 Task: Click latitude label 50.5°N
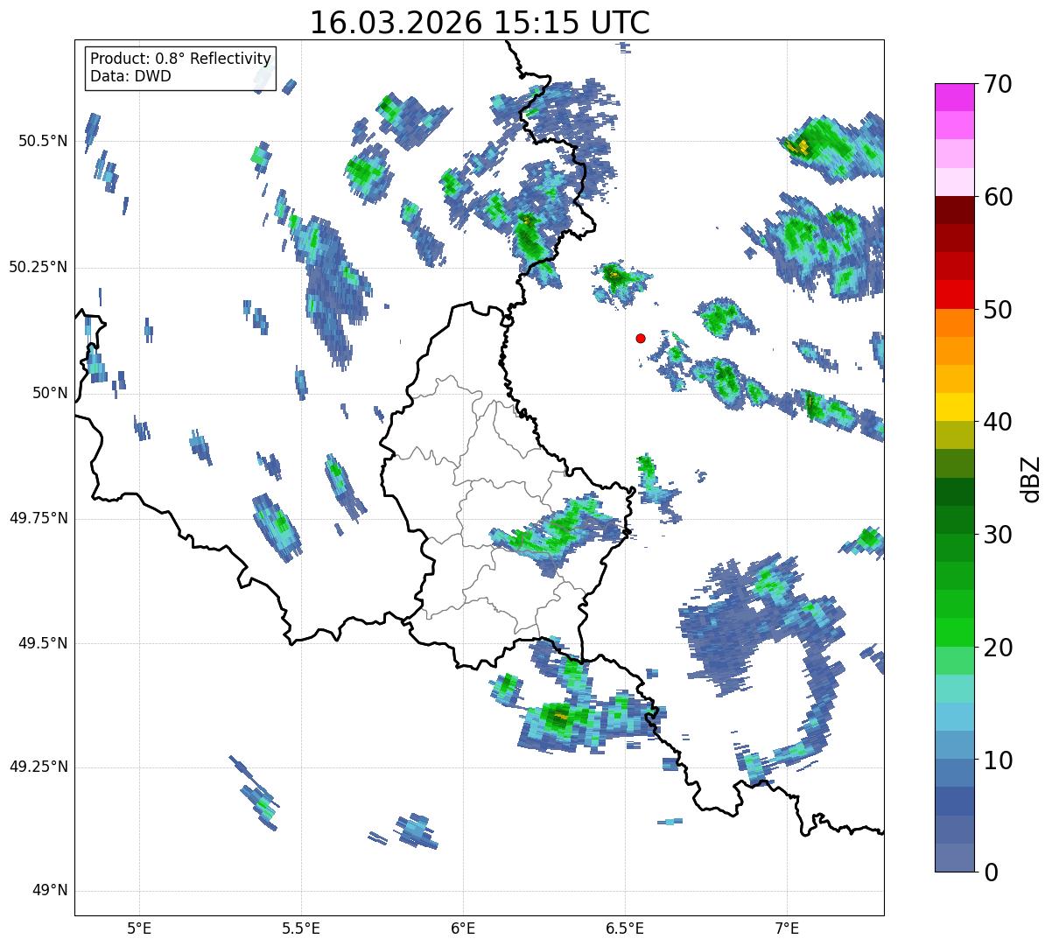[x=43, y=141]
